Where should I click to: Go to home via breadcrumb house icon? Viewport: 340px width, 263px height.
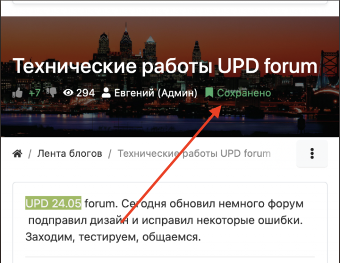click(18, 154)
